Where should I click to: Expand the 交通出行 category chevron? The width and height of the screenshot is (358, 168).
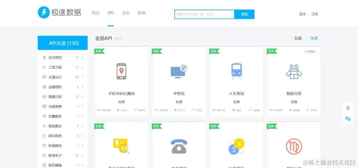pos(82,77)
